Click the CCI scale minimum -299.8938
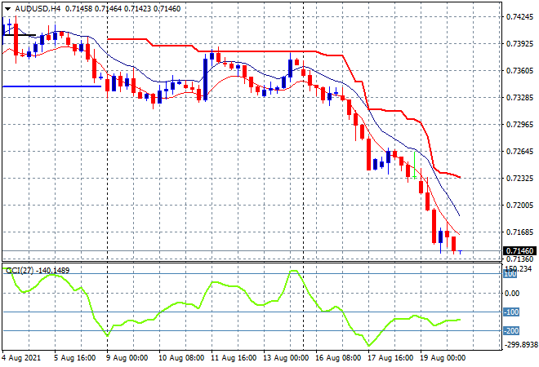539x367 pixels. pyautogui.click(x=520, y=345)
